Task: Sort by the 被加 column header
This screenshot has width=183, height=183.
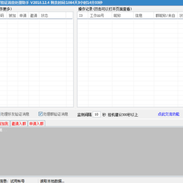Action: point(12,16)
